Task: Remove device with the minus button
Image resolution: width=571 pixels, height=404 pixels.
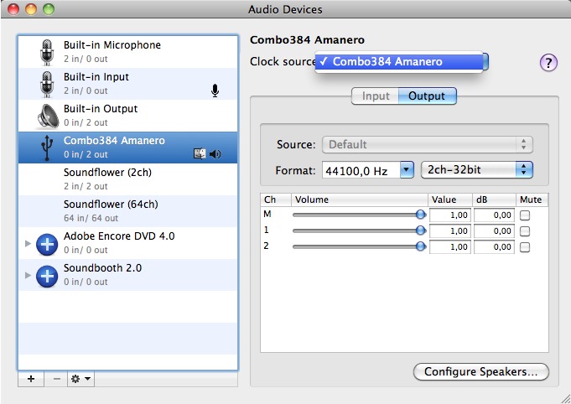Action: [x=56, y=379]
